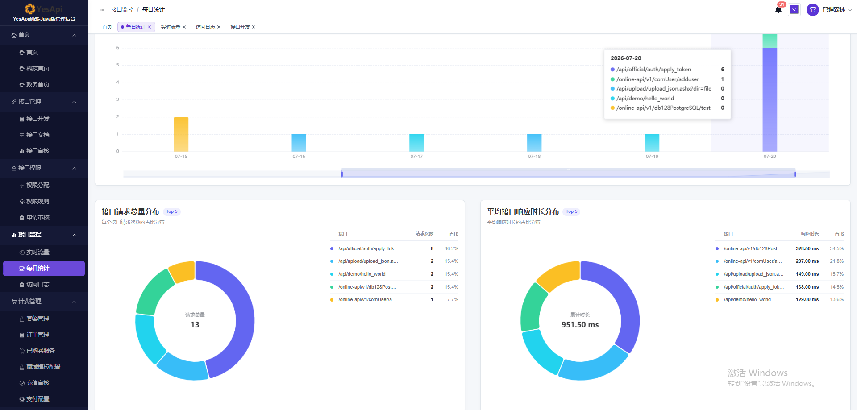Click the 07-20 purple bar

click(770, 99)
